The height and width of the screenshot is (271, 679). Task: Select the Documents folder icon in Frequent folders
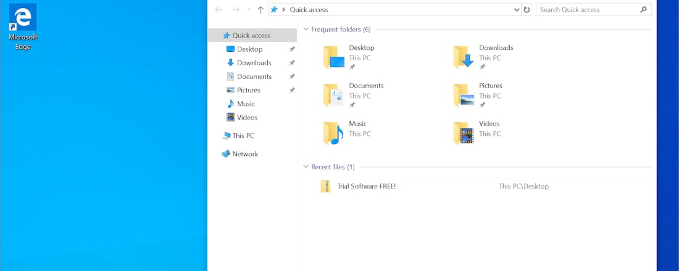[333, 95]
